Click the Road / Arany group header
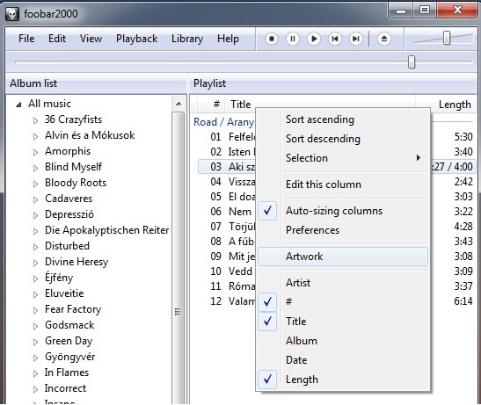Screen dimensions: 481x405 pyautogui.click(x=223, y=122)
